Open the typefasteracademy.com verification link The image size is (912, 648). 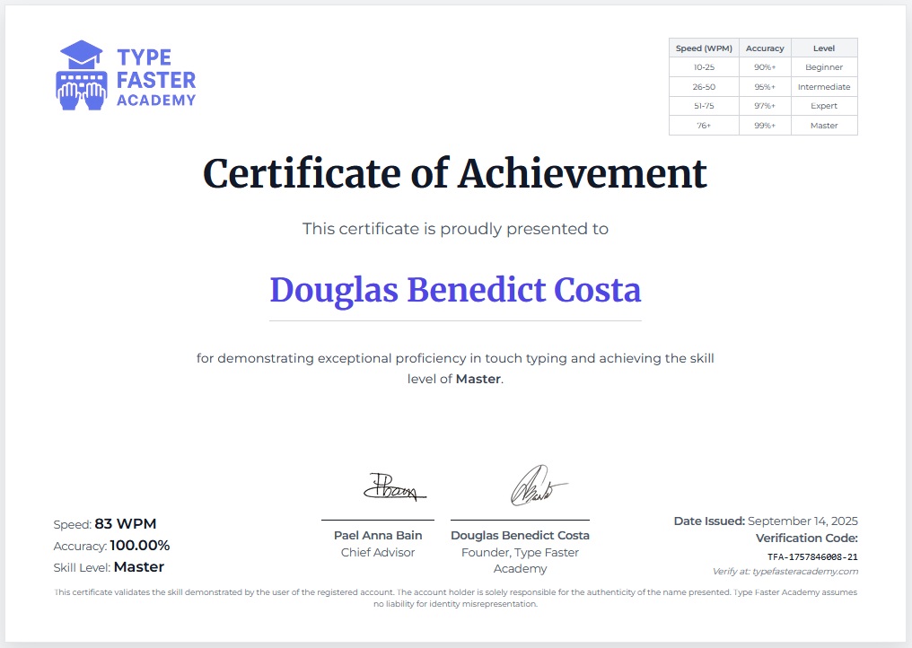coord(785,571)
